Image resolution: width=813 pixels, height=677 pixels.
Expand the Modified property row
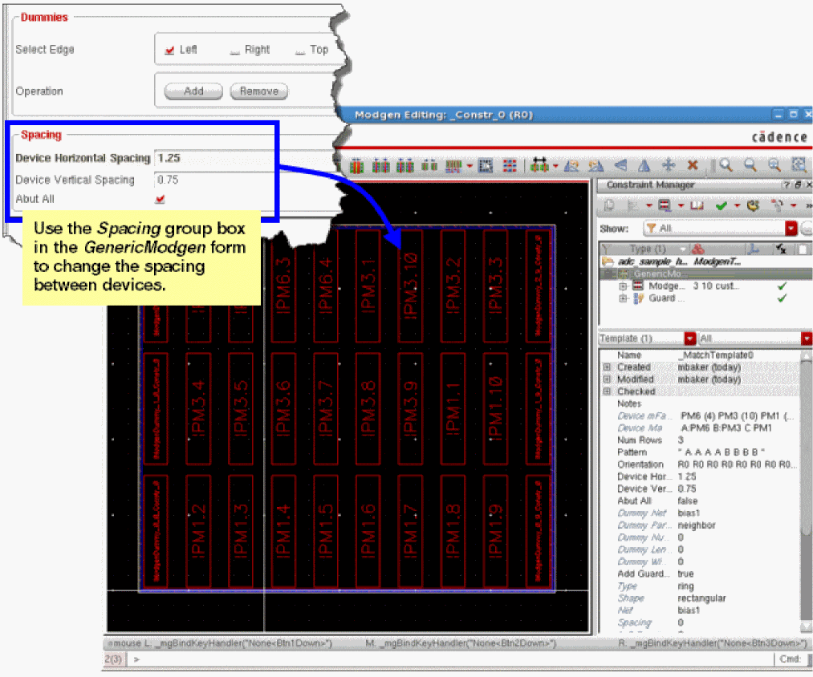click(x=607, y=379)
